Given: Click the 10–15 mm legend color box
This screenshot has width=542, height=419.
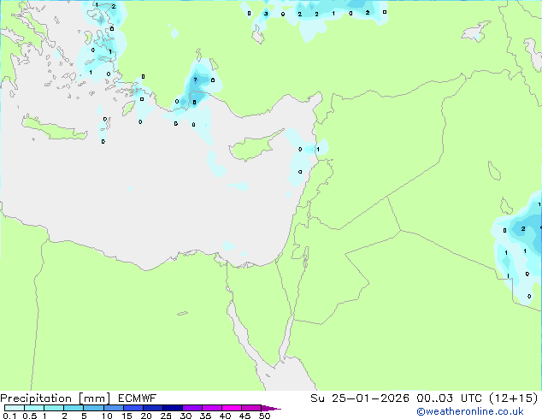Looking at the screenshot, I should 113,408.
